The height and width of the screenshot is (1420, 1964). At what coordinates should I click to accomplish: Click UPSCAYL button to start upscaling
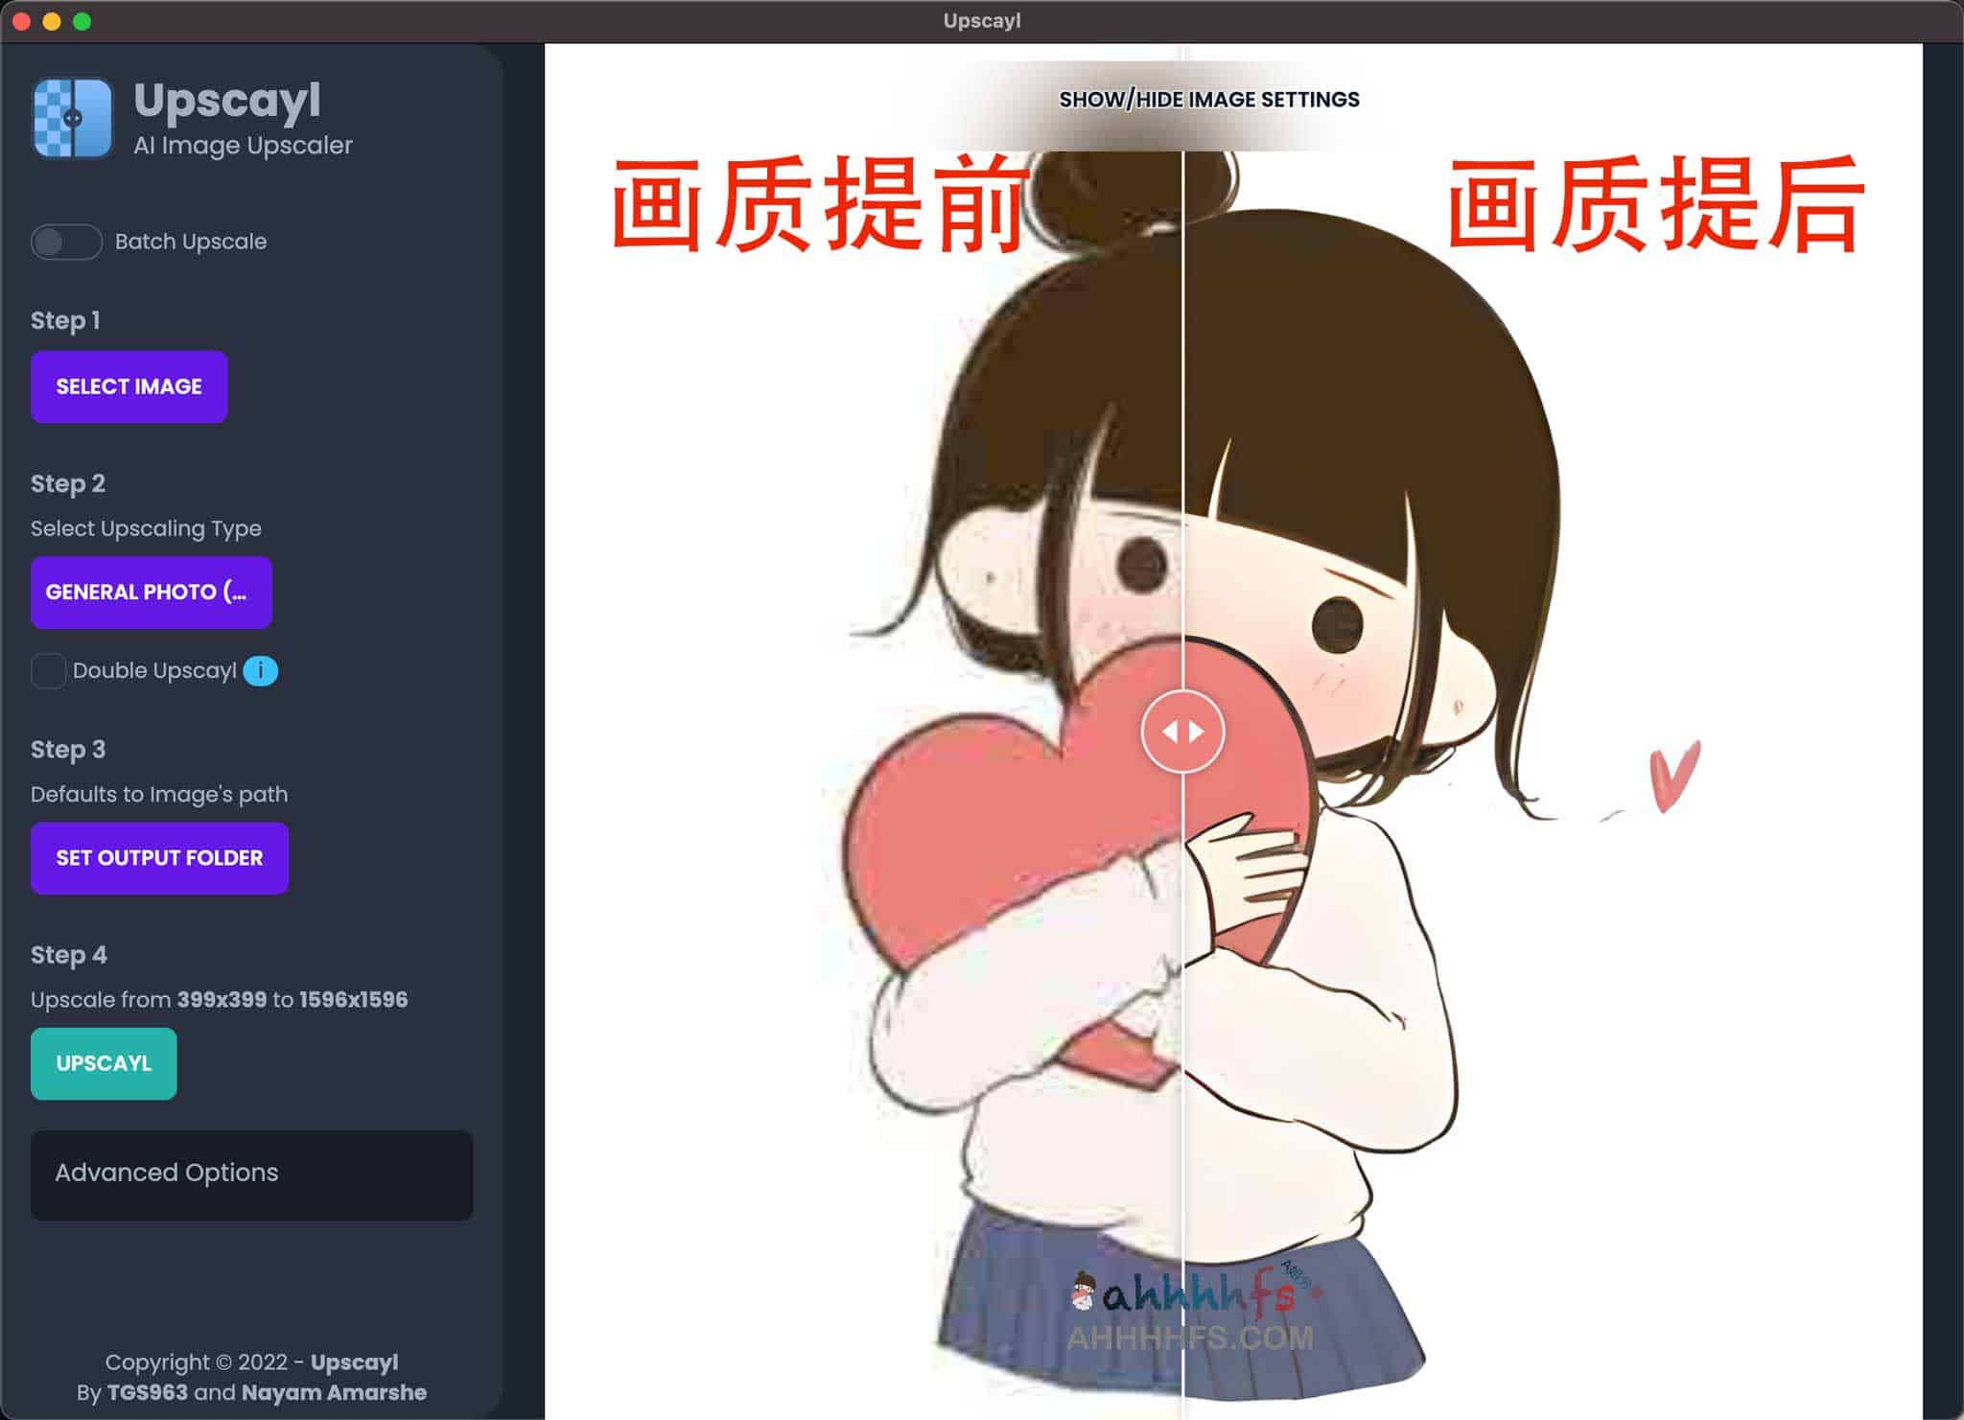(103, 1063)
